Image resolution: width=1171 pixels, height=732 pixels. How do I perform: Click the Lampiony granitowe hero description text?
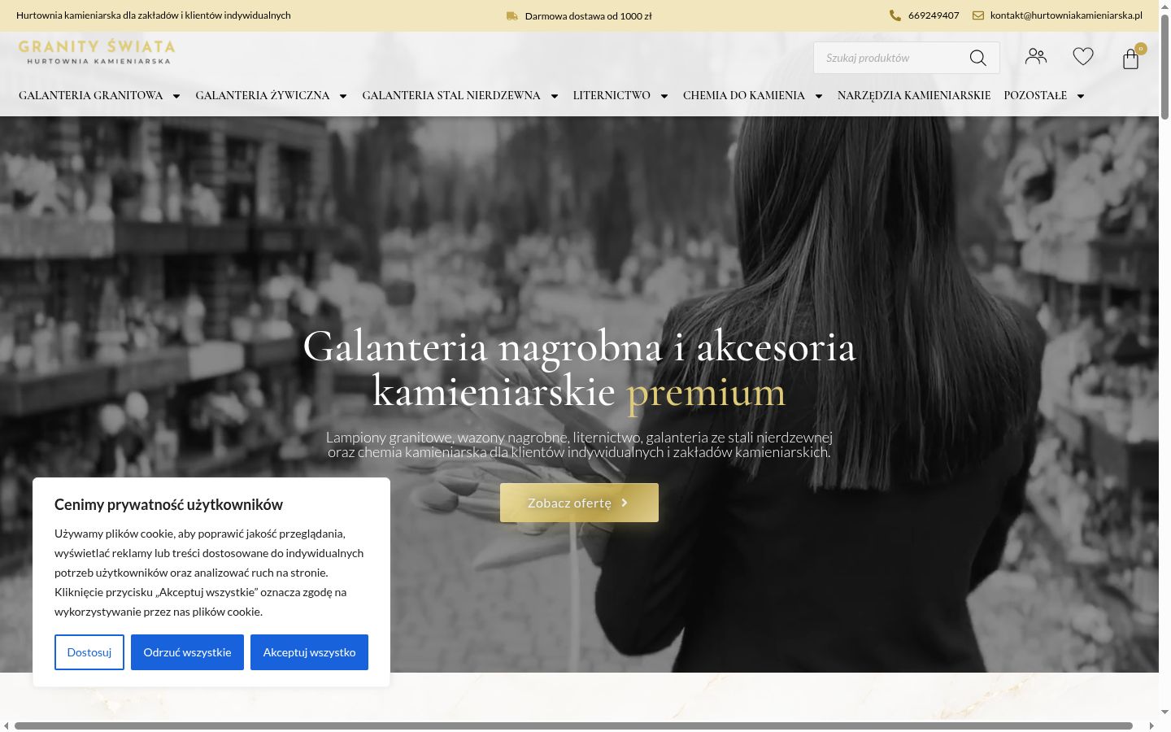[579, 445]
